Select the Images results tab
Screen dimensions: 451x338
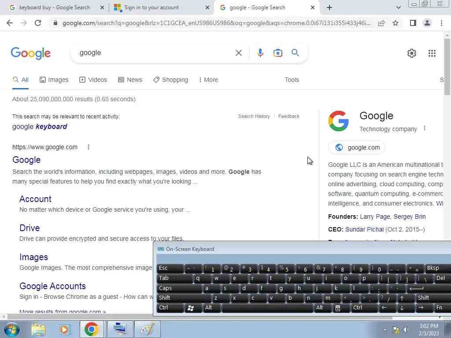coord(54,80)
